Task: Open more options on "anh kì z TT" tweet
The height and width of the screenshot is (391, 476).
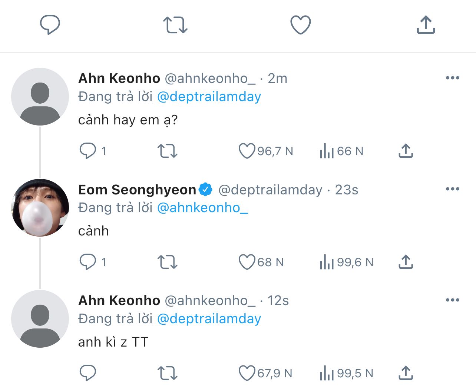Action: (x=452, y=300)
